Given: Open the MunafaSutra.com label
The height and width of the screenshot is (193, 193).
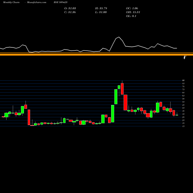Looking at the screenshot, I should (x=37, y=2).
